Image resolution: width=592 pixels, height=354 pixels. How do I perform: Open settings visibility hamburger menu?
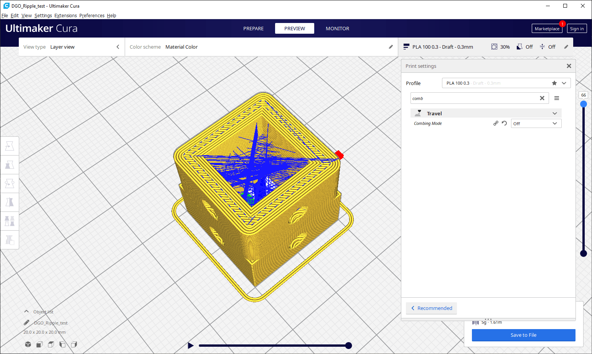557,98
